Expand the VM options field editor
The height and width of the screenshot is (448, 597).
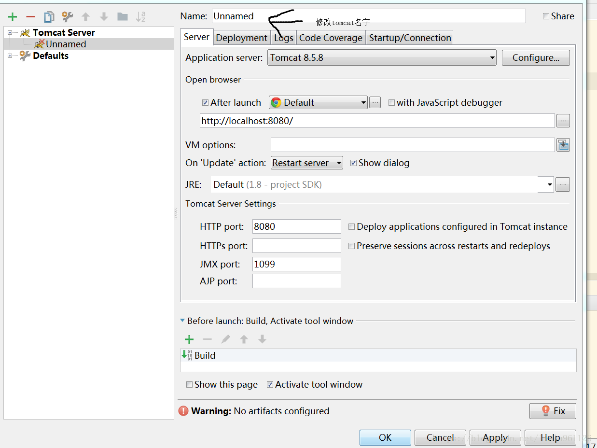pyautogui.click(x=563, y=145)
